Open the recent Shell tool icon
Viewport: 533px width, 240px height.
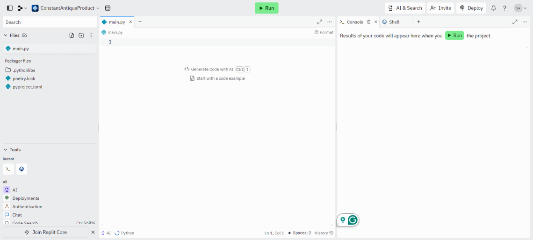[22, 169]
